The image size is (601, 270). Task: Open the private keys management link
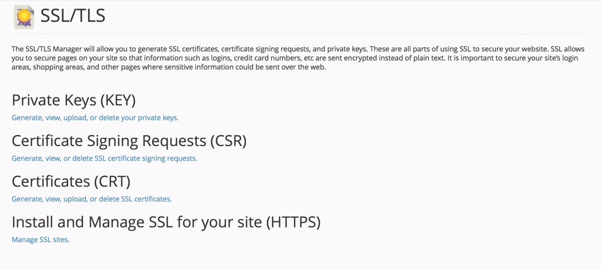coord(95,118)
